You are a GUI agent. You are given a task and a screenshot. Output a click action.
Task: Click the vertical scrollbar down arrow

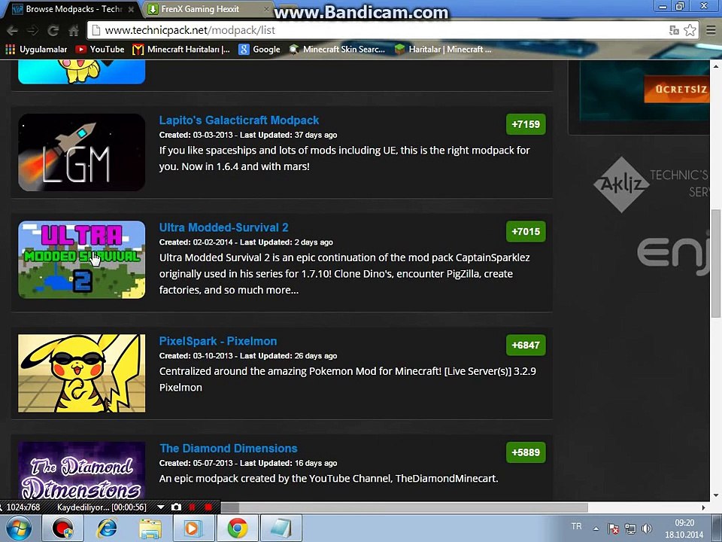pyautogui.click(x=715, y=496)
